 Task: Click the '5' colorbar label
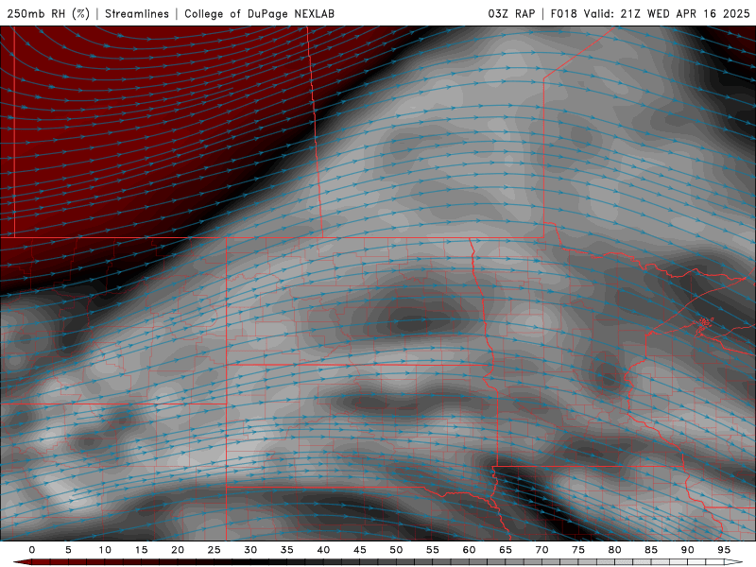68,550
